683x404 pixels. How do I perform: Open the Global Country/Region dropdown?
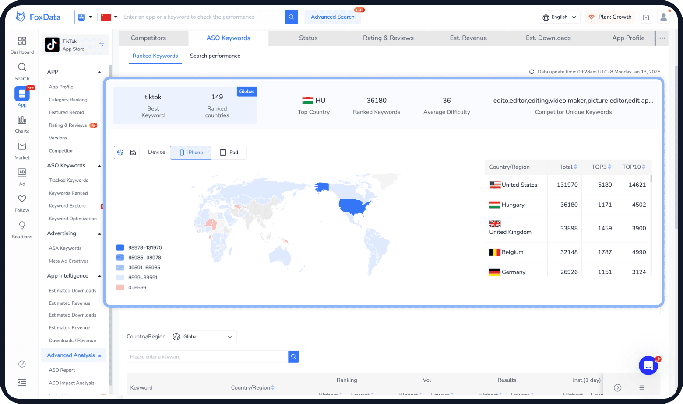(203, 337)
